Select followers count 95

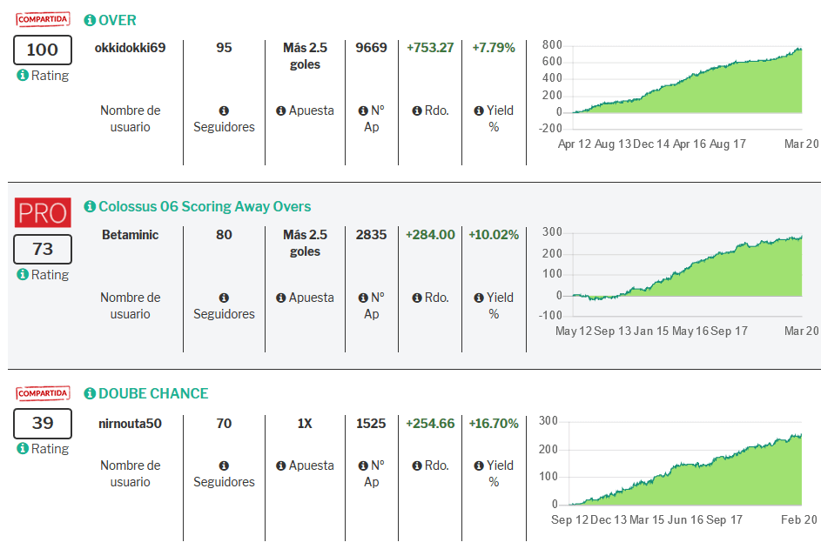click(224, 48)
